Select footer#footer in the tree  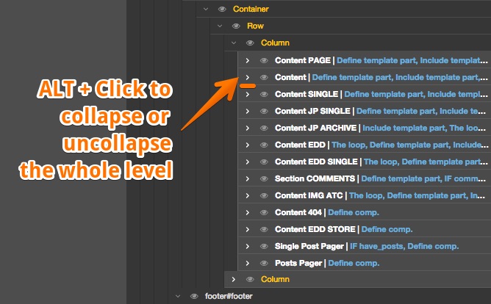229,296
